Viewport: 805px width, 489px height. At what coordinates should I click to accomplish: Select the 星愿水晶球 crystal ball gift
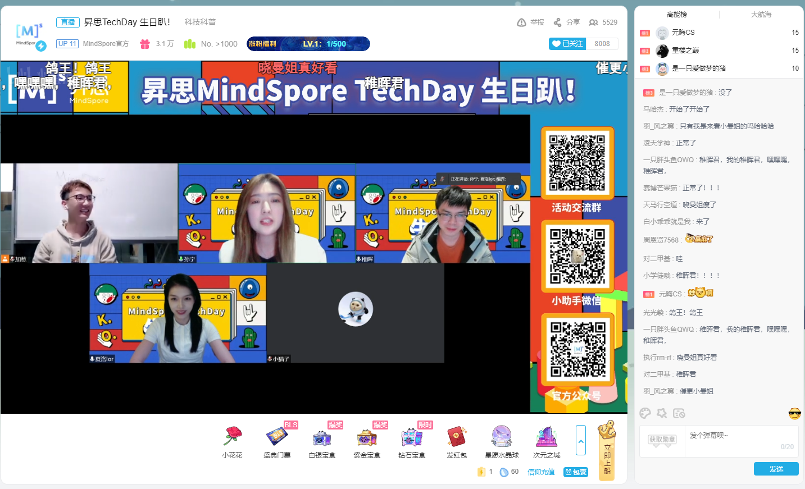pos(502,442)
